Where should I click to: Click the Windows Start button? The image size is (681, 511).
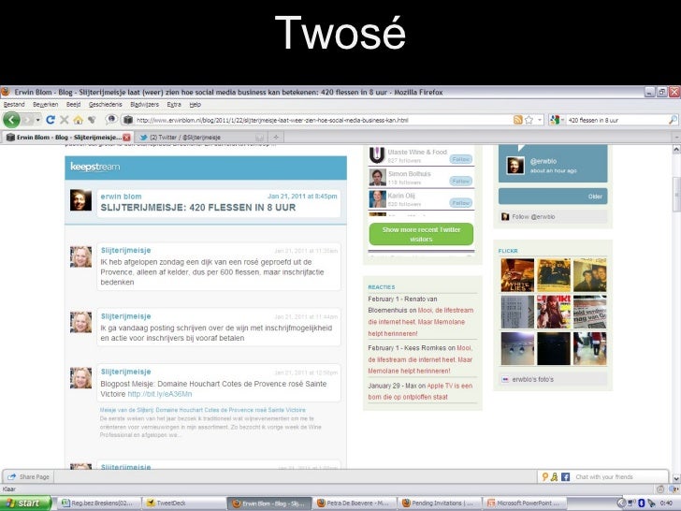[24, 503]
